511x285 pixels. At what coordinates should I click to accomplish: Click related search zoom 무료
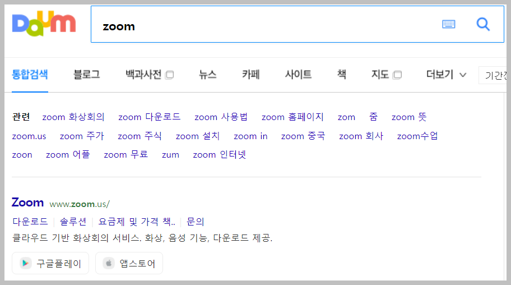pos(126,154)
